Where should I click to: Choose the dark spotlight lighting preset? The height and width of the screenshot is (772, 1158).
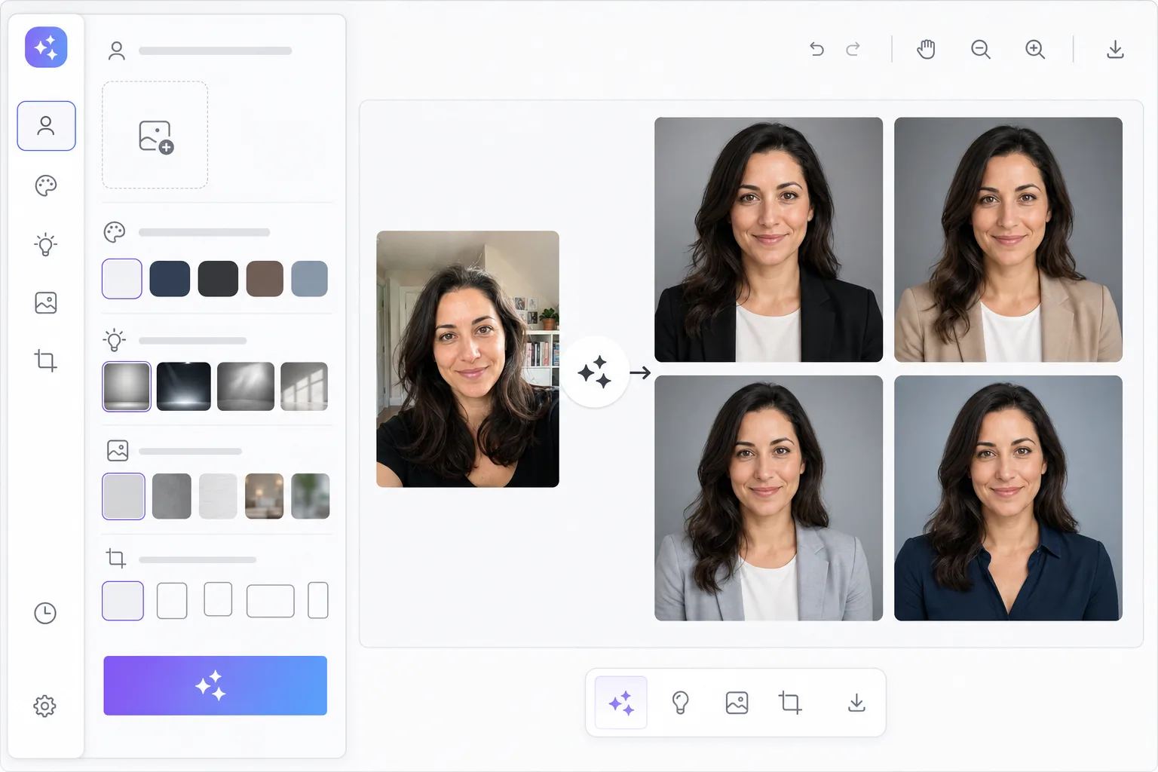184,387
